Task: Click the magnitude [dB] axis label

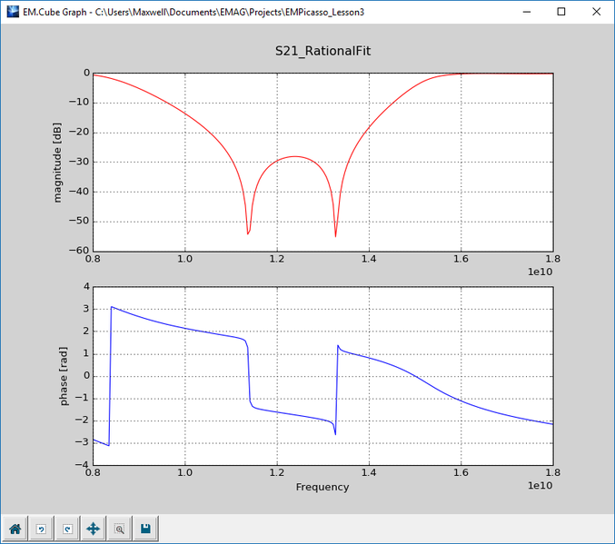Action: [x=57, y=163]
